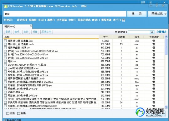Select the 时间.Time.2006.DVDRip.XviD.AC3.CD2-JUPiT.avi row name
Image resolution: width=169 pixels, height=121 pixels.
pos(33,51)
